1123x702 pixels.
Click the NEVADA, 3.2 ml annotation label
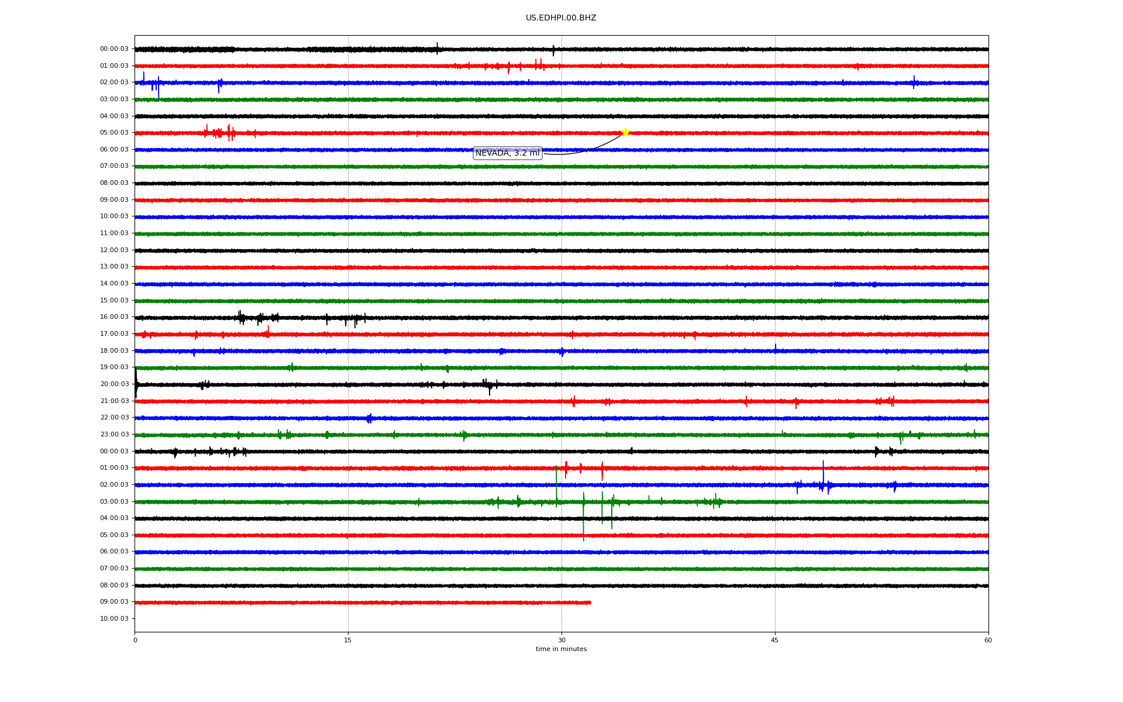click(507, 153)
